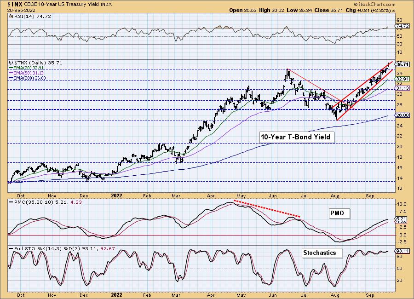Click the Stochastics annotation box
Viewport: 414px width, 299px height.
(322, 253)
